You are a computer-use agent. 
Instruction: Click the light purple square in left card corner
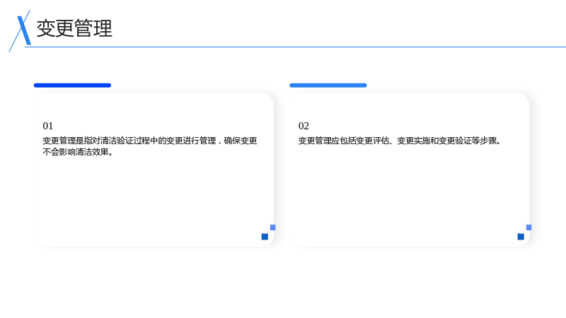tap(273, 227)
